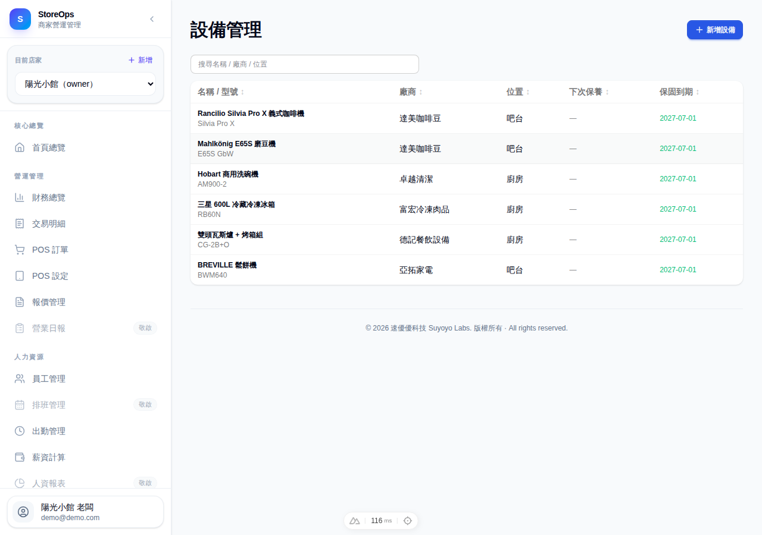Click the devtools inspector target icon

pos(408,521)
